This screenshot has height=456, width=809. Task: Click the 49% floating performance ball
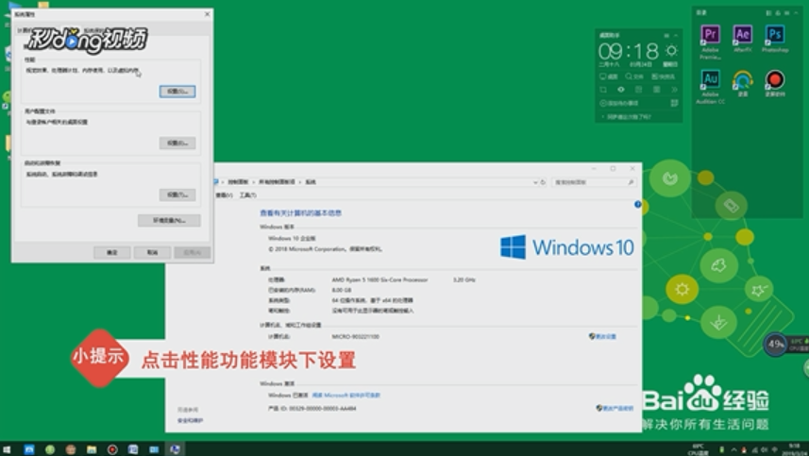775,344
